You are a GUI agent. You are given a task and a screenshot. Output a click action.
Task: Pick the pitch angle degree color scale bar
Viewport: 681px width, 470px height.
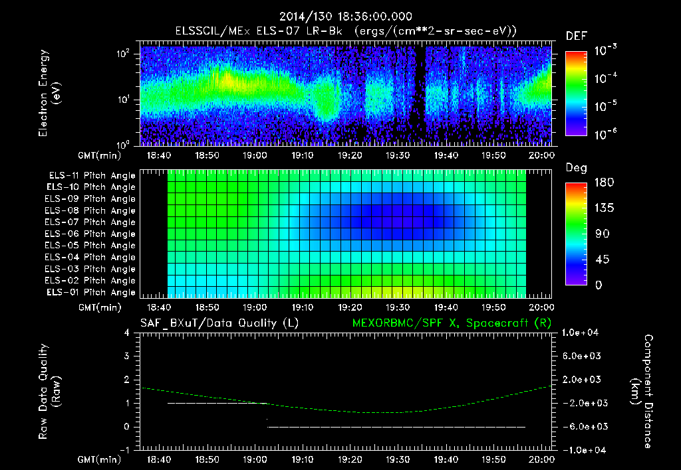[576, 234]
